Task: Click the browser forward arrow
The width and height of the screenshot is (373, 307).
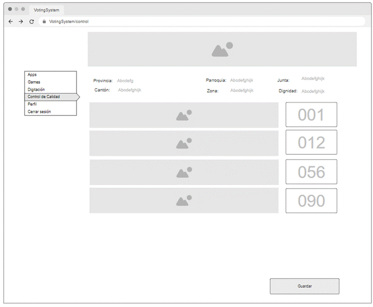Action: coord(21,21)
